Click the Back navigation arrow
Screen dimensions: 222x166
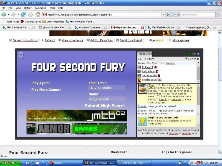4,15
